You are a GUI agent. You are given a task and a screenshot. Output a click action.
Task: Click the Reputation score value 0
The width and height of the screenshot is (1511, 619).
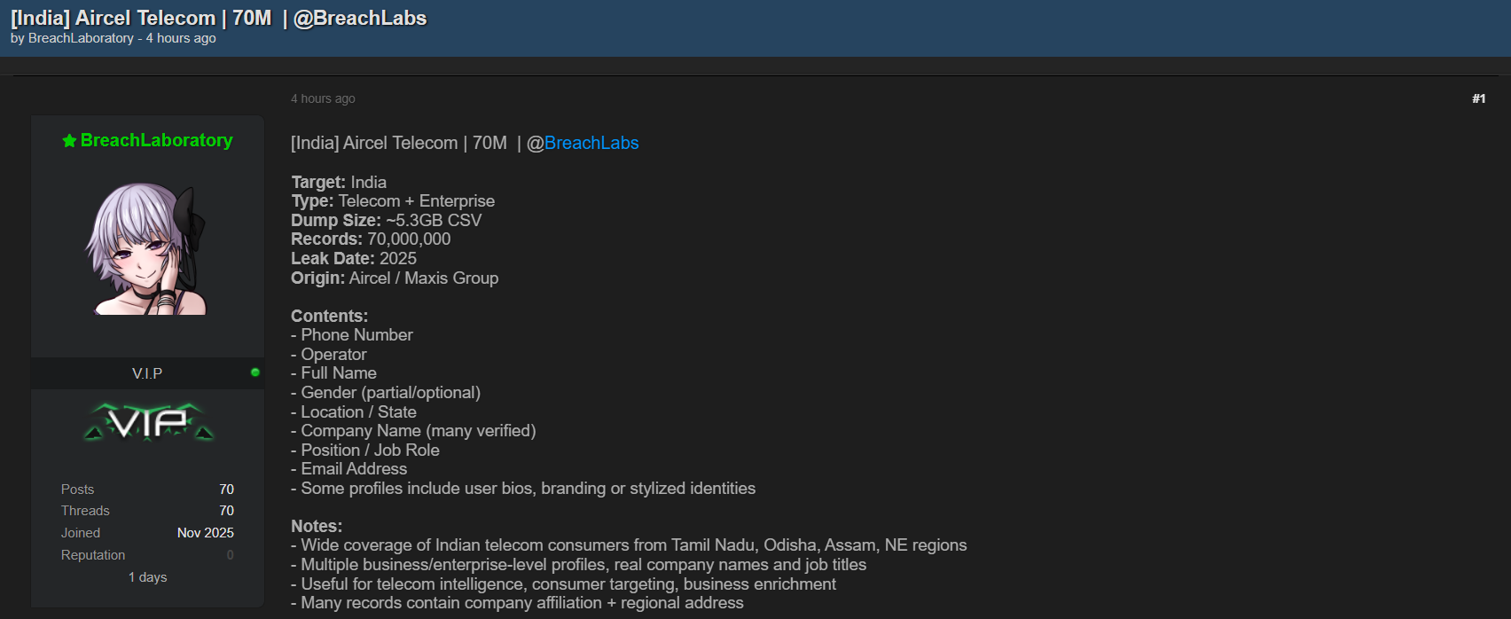pos(230,555)
